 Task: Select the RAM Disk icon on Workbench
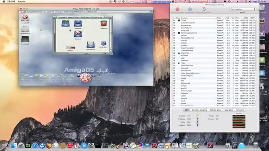pyautogui.click(x=25, y=39)
